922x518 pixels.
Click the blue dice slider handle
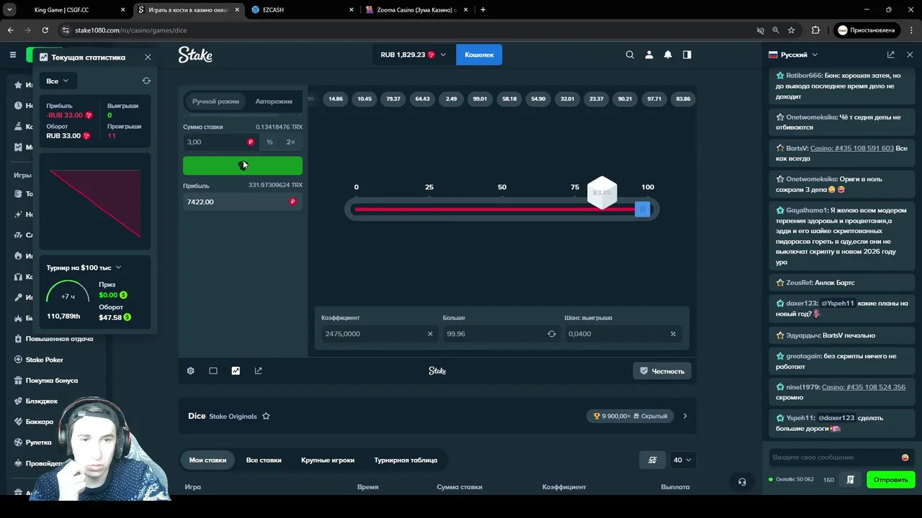point(643,209)
